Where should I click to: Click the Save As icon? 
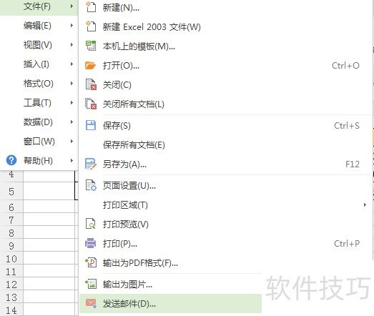pos(91,164)
